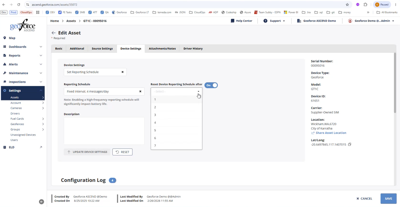Screen dimensions: 400x207
Task: Open Geofences under Settings in the sidebar
Action: tap(17, 124)
